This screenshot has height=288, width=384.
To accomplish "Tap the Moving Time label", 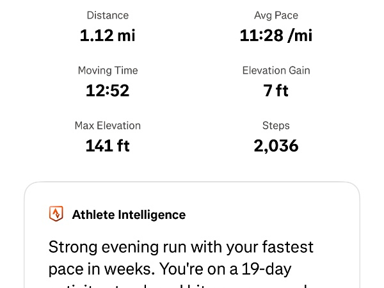I will coord(108,70).
